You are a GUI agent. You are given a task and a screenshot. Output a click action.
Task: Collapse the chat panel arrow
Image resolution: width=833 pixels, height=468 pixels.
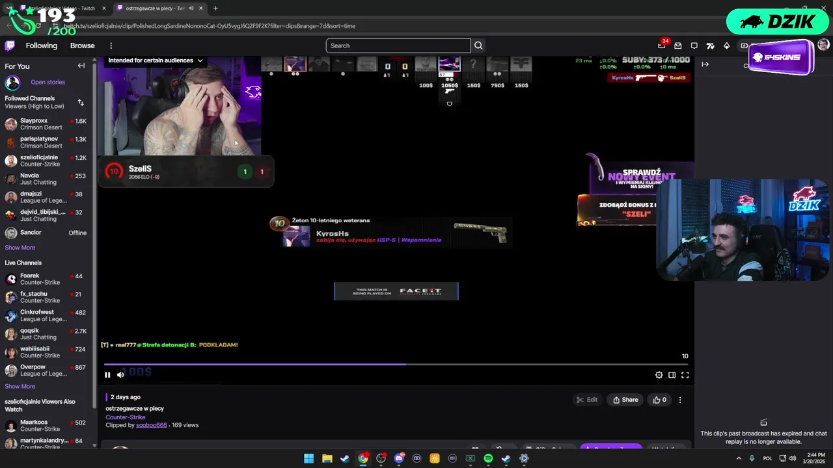[705, 64]
